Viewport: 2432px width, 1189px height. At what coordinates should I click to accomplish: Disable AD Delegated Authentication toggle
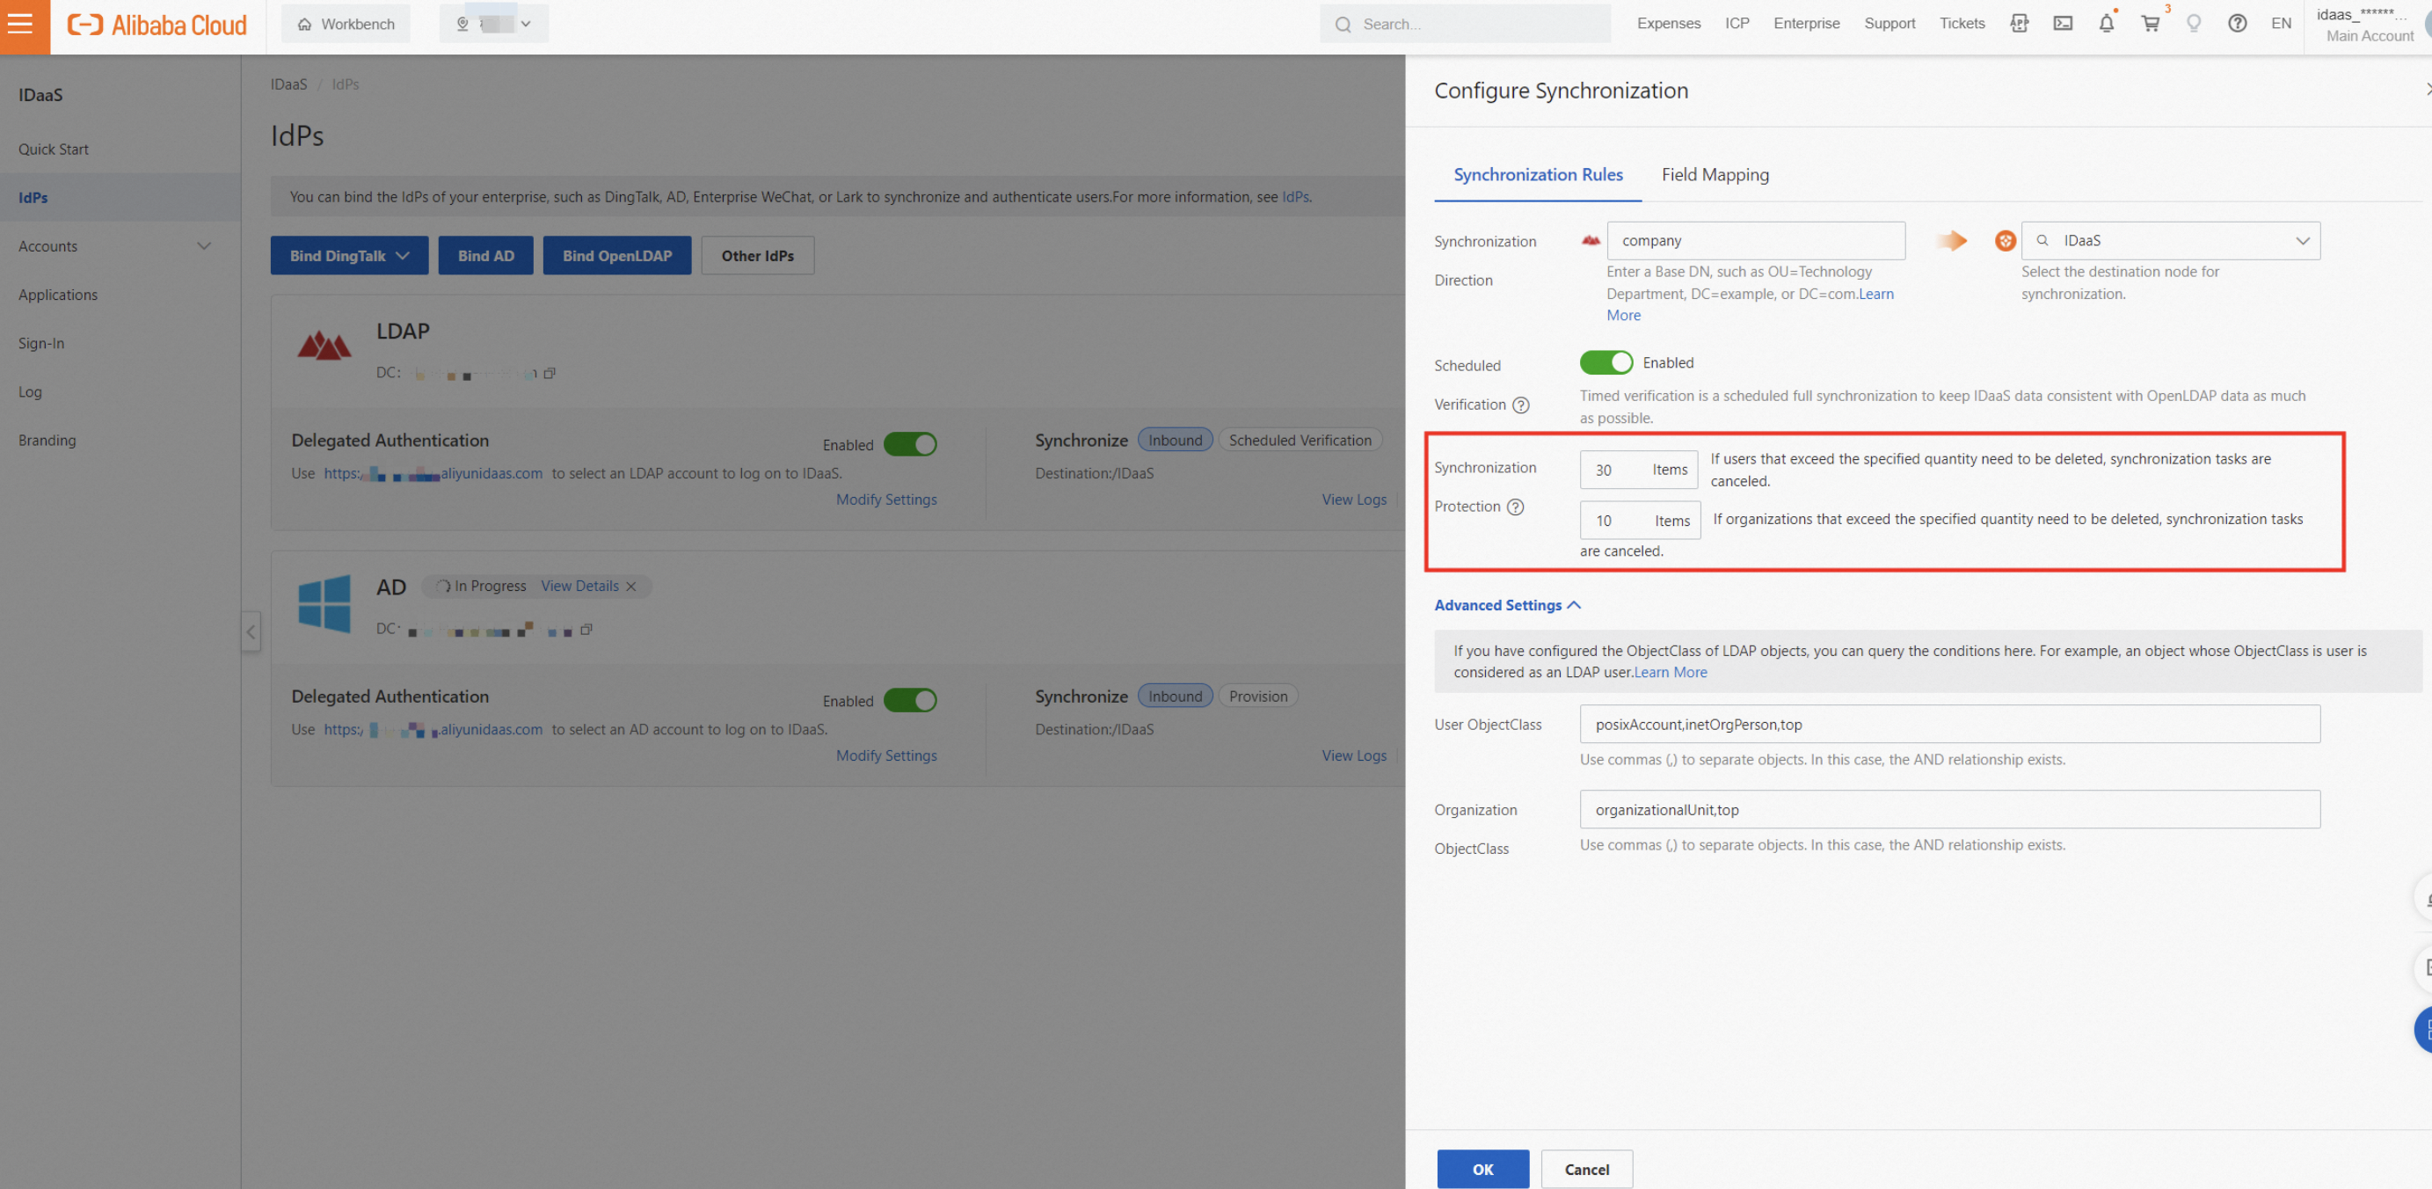tap(909, 701)
